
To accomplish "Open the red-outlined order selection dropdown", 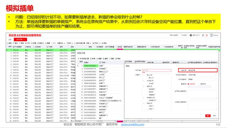I will coord(198,70).
